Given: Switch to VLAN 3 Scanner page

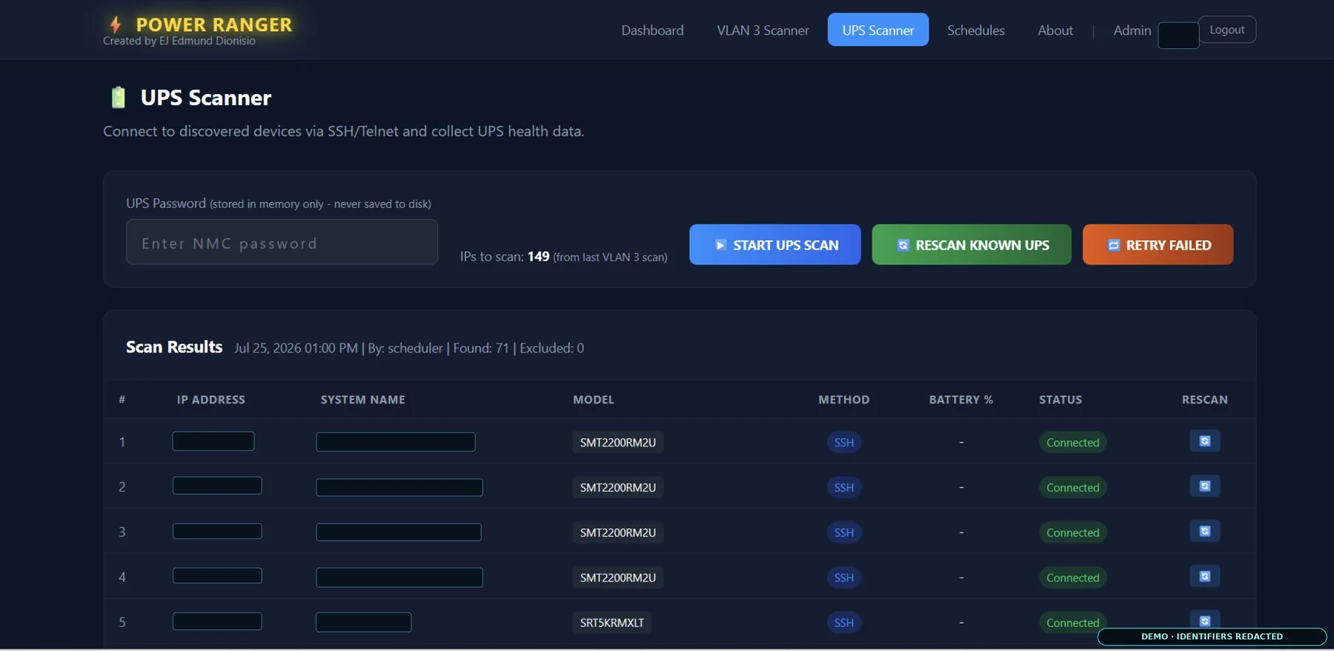Looking at the screenshot, I should (763, 30).
